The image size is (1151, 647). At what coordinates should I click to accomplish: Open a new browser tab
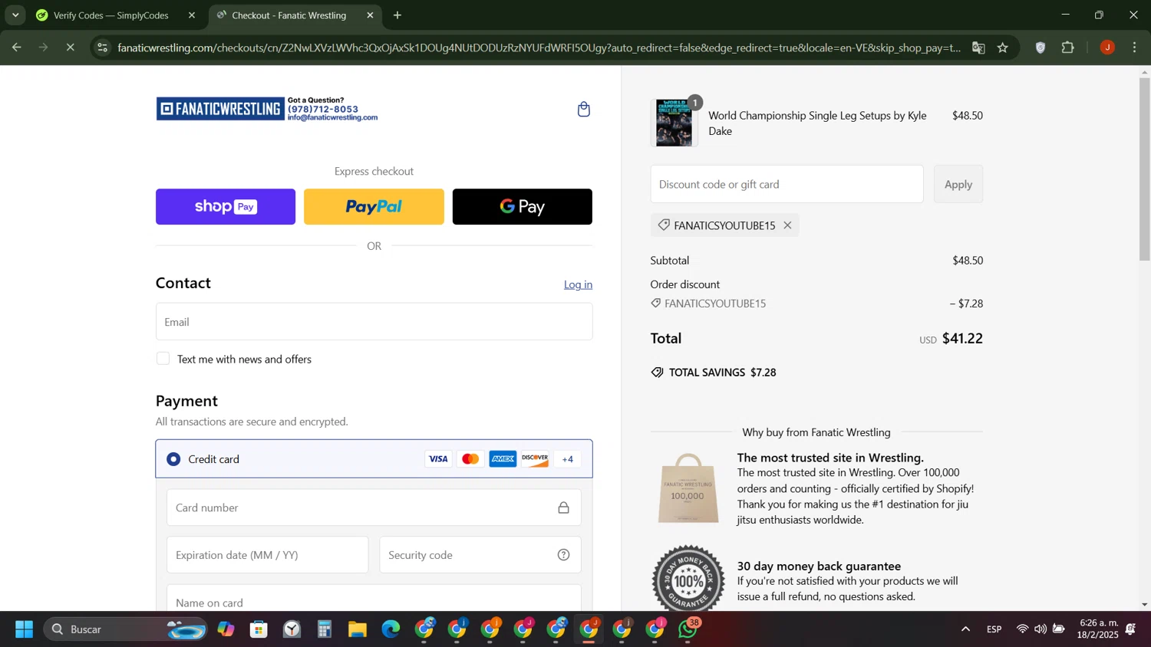(397, 15)
